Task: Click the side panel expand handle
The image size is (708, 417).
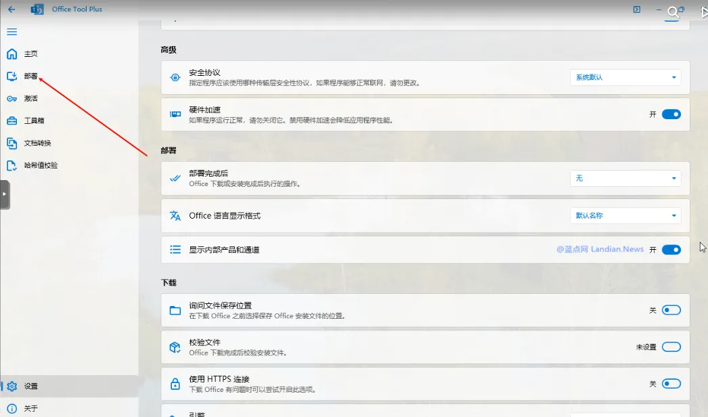Action: (x=5, y=194)
